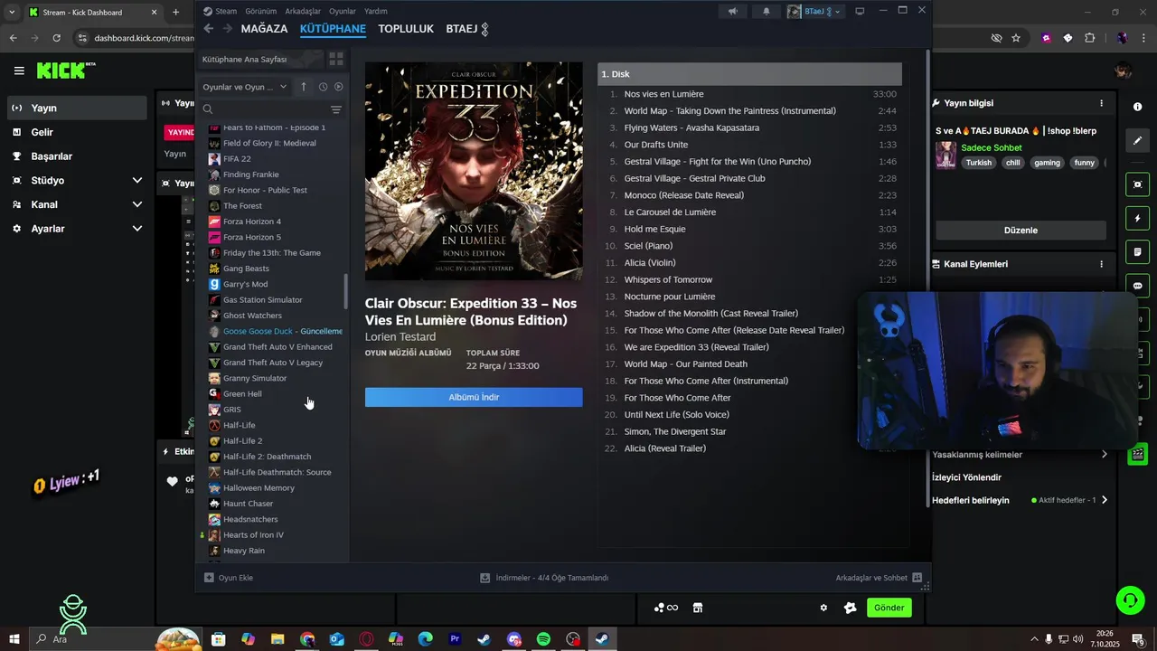Click the Kick info icon on right rail
The image size is (1157, 651).
tap(1137, 107)
